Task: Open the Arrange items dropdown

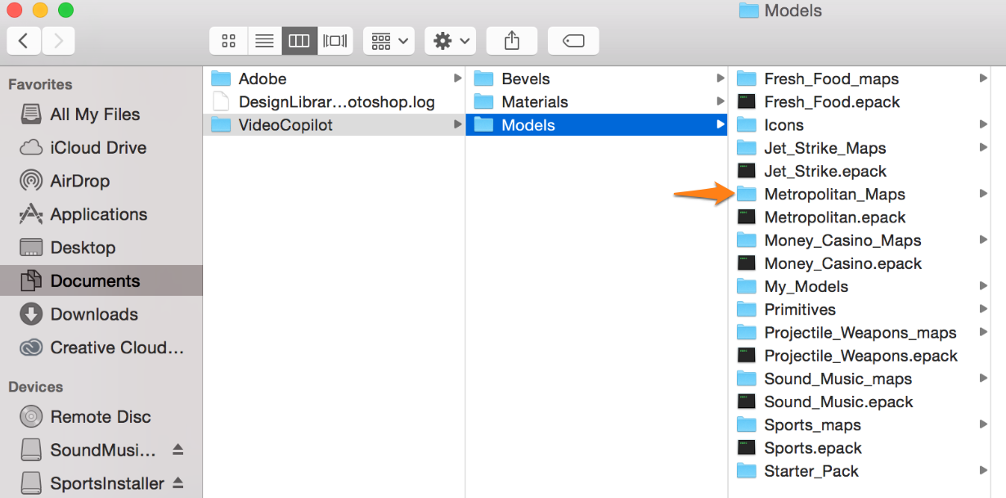Action: click(x=388, y=41)
